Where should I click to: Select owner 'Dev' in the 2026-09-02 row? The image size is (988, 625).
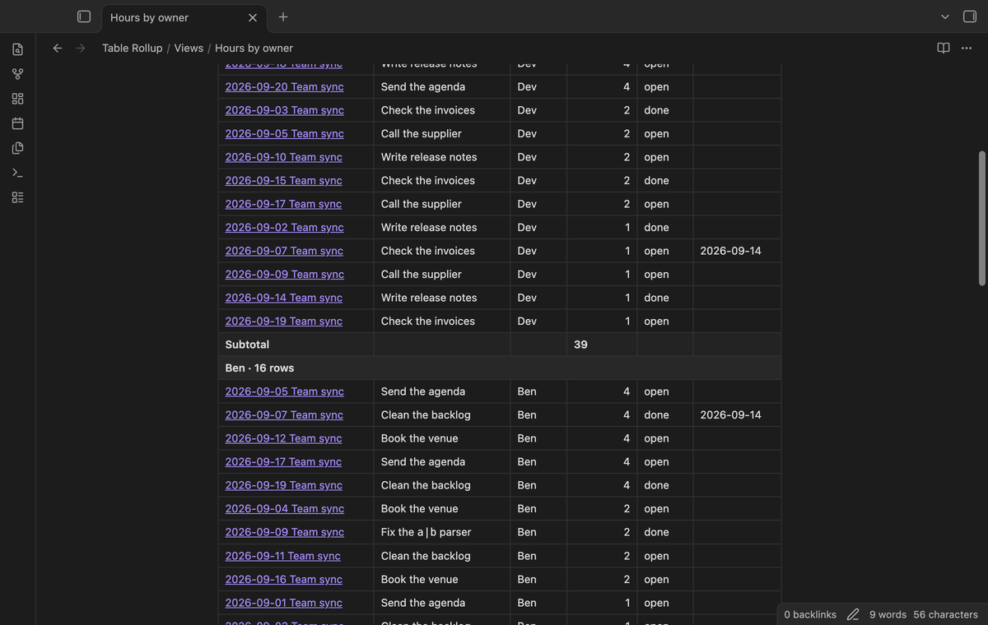point(527,227)
